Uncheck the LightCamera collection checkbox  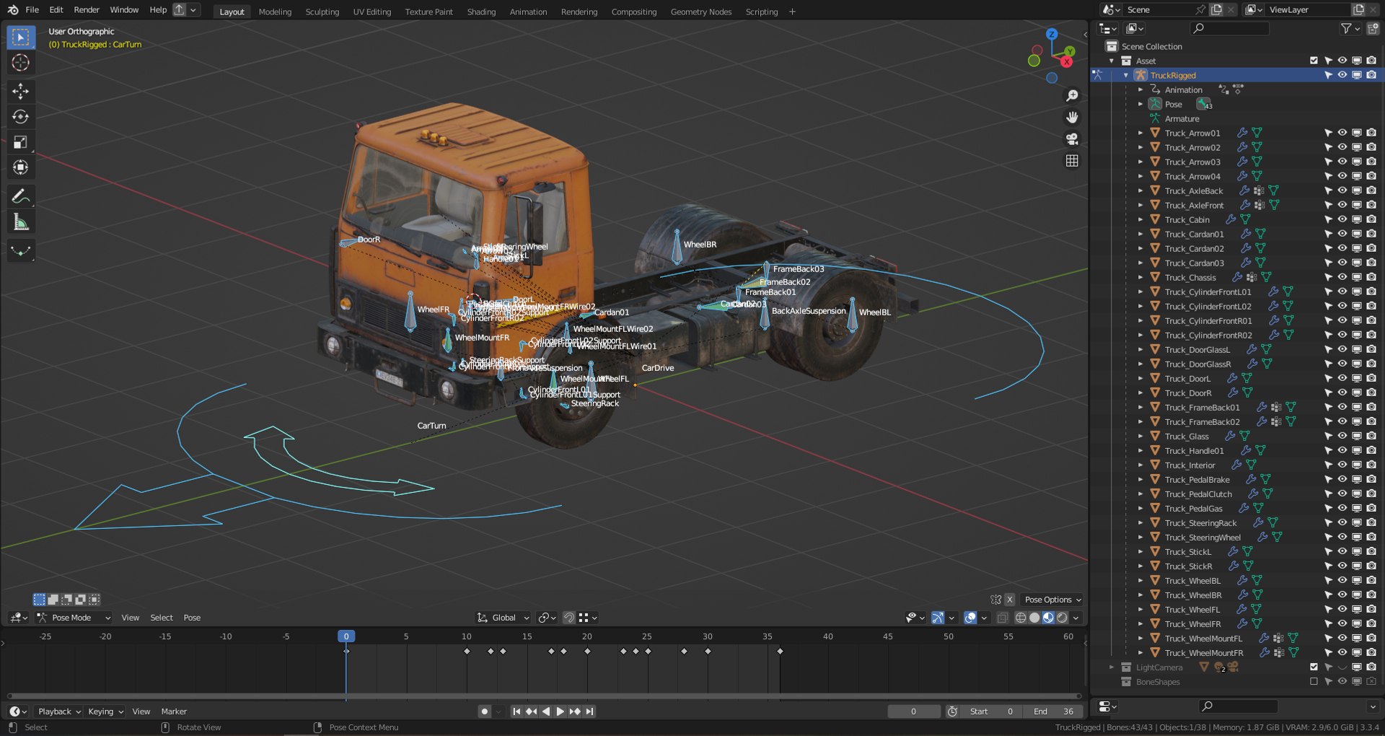[1314, 667]
